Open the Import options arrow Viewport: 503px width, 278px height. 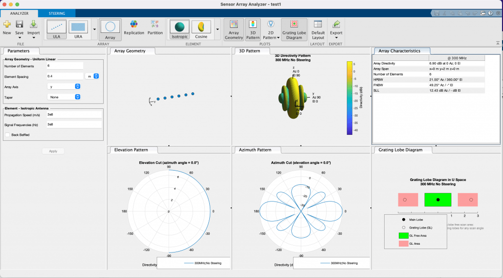pos(33,38)
